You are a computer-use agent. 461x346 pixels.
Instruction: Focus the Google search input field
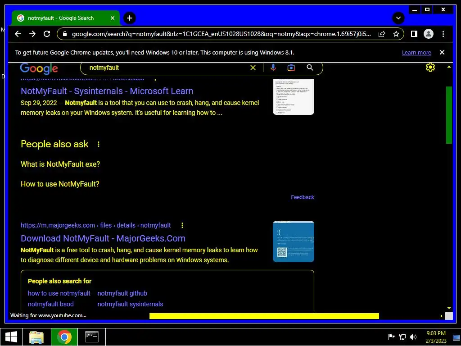pyautogui.click(x=167, y=68)
